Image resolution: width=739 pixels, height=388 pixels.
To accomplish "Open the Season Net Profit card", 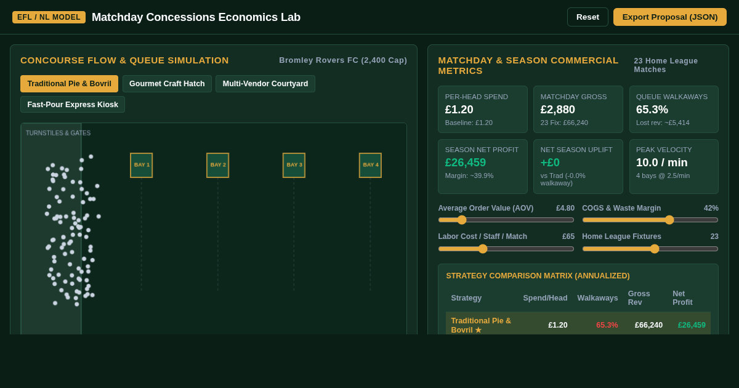I will [x=483, y=167].
